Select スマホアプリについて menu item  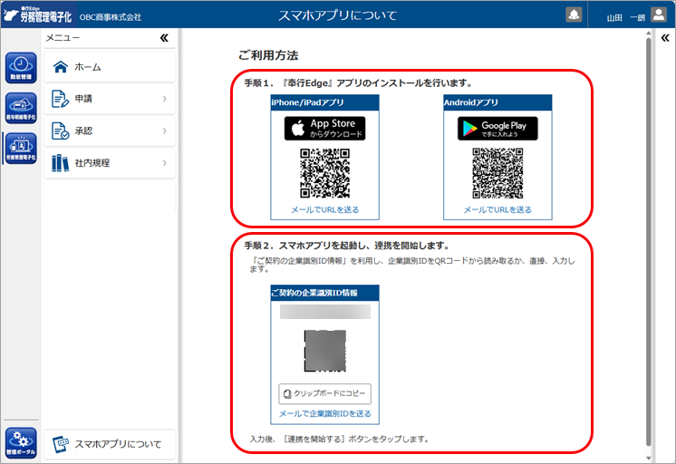(110, 444)
